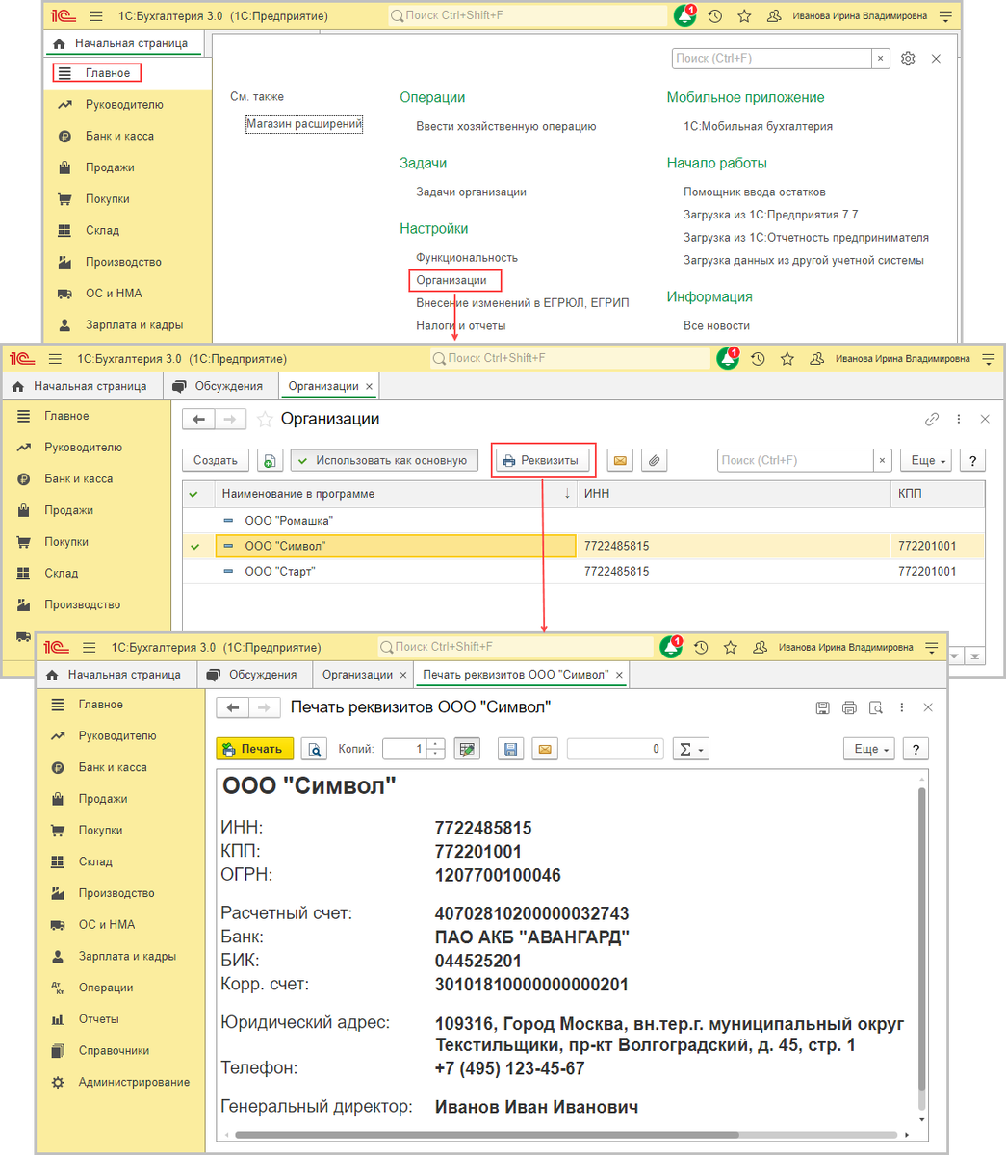This screenshot has height=1155, width=1006.
Task: Open three-dots menu in Печать реквизитов form
Action: tap(902, 707)
